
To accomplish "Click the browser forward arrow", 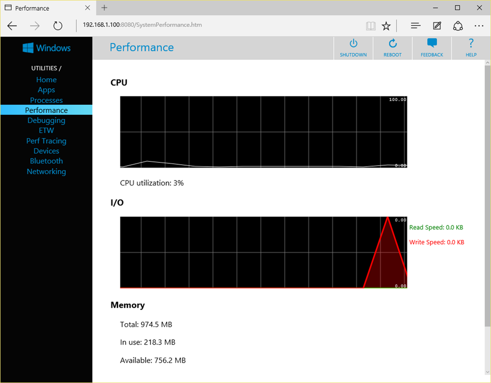I will [35, 25].
